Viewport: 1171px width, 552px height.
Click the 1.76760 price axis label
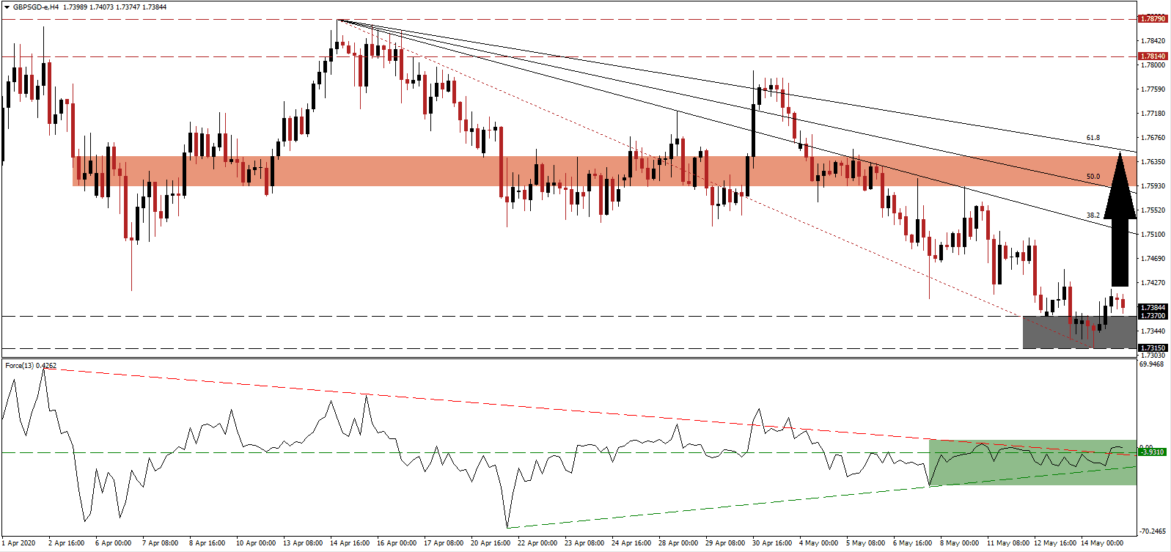1153,138
